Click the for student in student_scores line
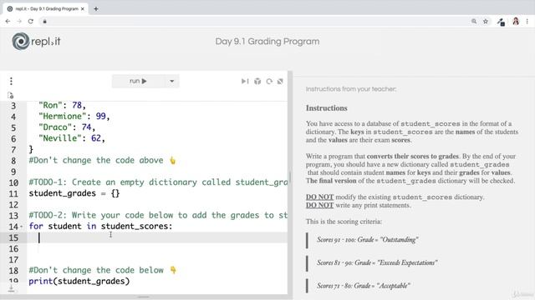Image resolution: width=535 pixels, height=300 pixels. click(100, 226)
